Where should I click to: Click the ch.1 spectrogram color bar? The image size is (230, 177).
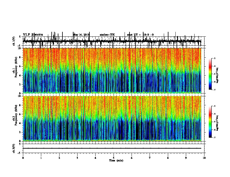coord(210,74)
